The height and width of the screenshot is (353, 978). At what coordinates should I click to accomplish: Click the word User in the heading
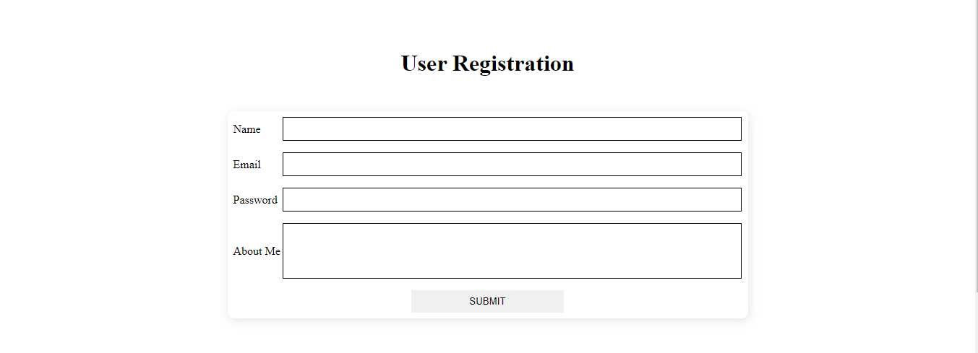coord(424,64)
